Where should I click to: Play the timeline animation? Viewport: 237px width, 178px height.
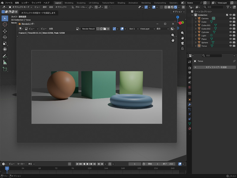click(87, 164)
